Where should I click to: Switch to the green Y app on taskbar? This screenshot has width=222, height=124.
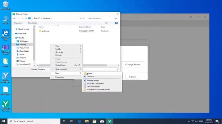click(x=110, y=121)
